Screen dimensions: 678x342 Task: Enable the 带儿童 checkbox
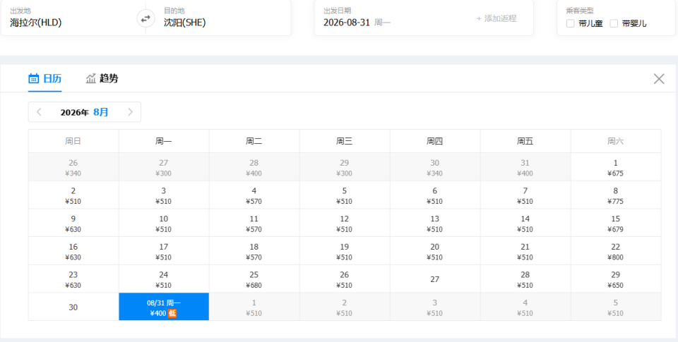(x=571, y=23)
